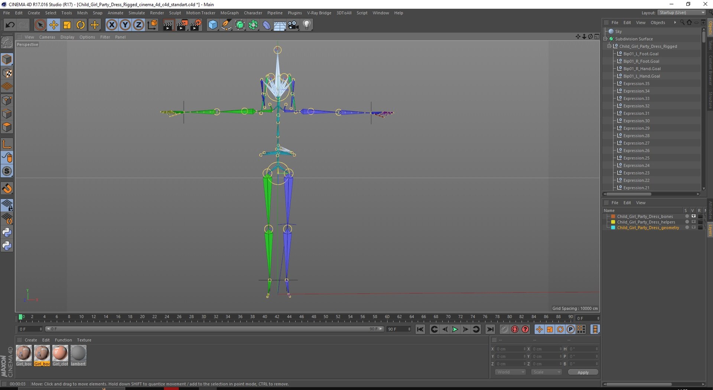
Task: Switch the coordinate system icon
Action: pyautogui.click(x=152, y=25)
